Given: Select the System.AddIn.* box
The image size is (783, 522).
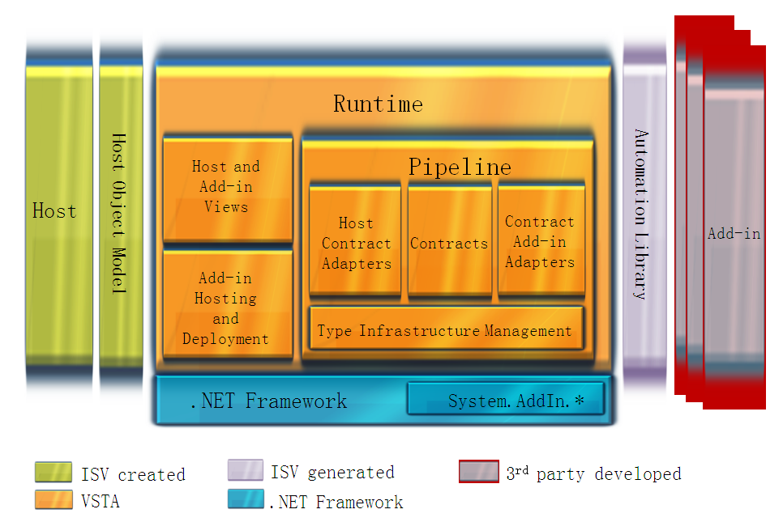Looking at the screenshot, I should [x=506, y=399].
